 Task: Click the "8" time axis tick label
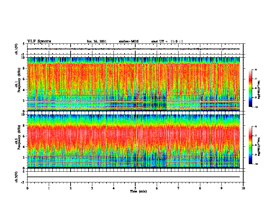200,188
